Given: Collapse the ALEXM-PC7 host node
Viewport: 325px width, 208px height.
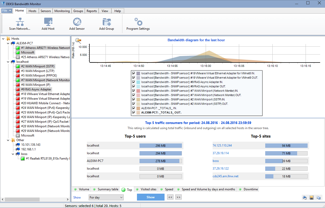Looking at the screenshot, I should pos(8,43).
